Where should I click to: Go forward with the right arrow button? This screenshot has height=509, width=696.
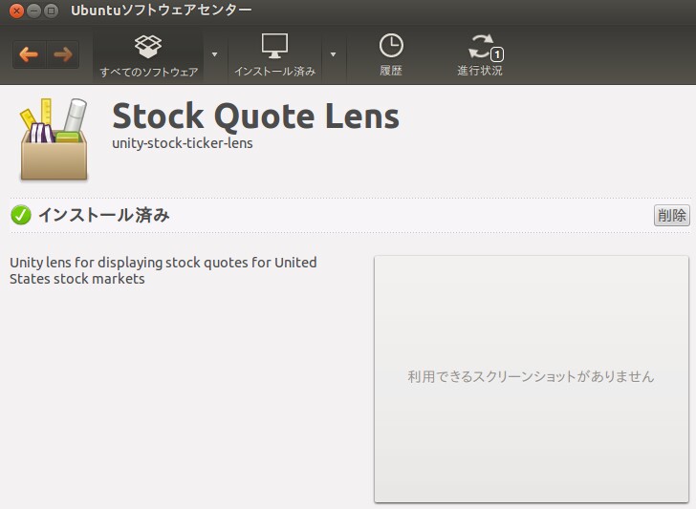click(x=62, y=54)
